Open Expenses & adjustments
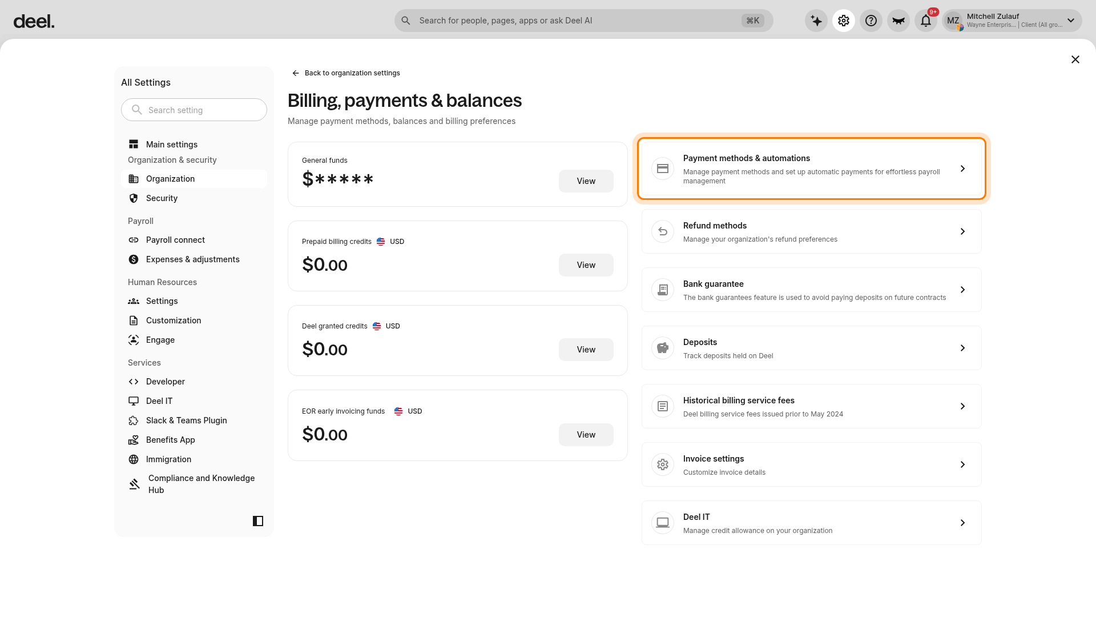Screen dimensions: 1096x617 [194, 259]
